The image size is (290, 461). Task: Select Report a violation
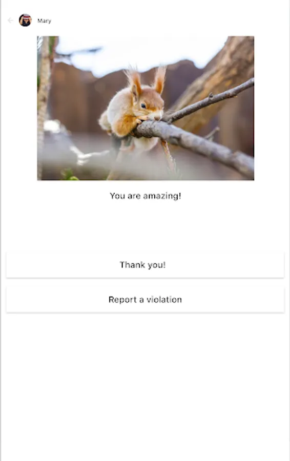click(145, 300)
